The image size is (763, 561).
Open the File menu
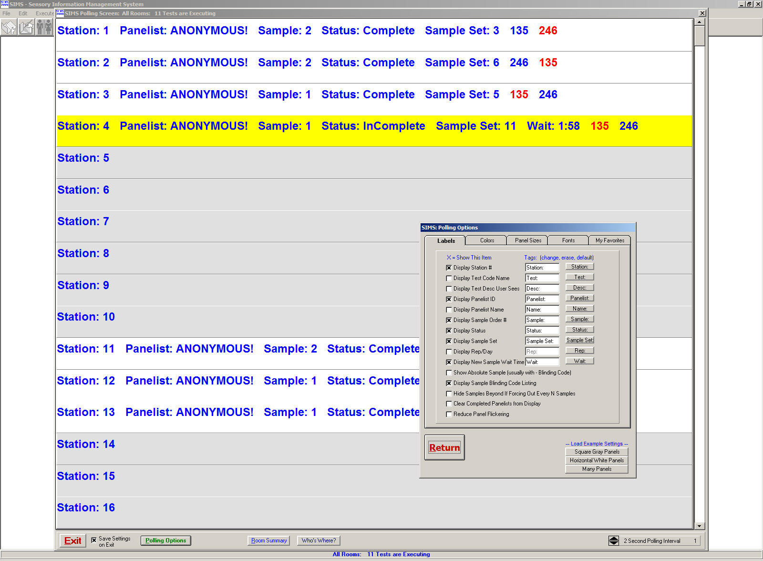(7, 13)
